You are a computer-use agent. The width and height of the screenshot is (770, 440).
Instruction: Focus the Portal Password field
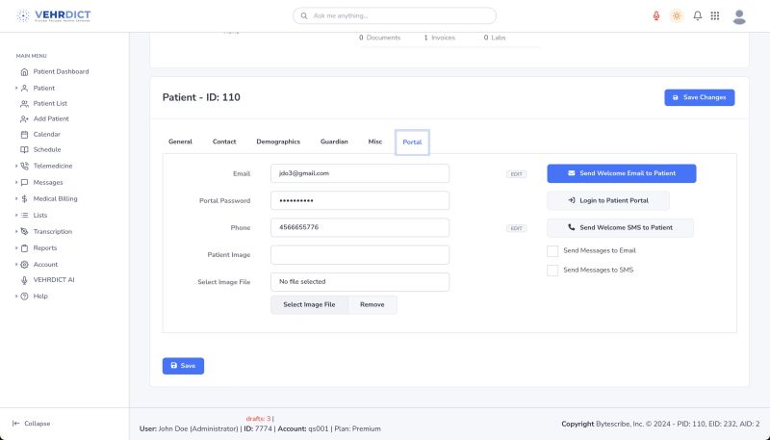click(x=359, y=200)
